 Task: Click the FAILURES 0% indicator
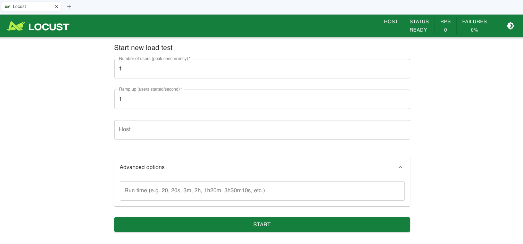(474, 26)
